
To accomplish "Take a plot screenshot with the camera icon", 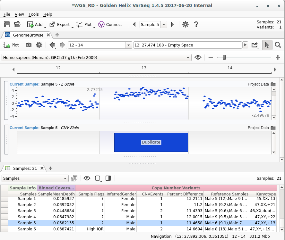I will 28,45.
